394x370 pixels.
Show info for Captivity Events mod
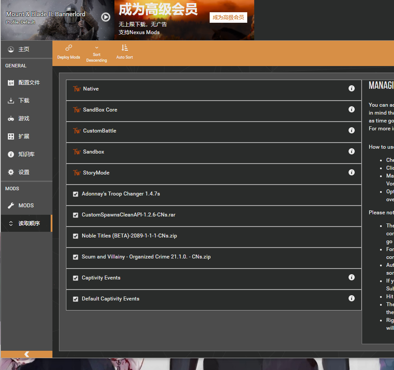point(351,277)
